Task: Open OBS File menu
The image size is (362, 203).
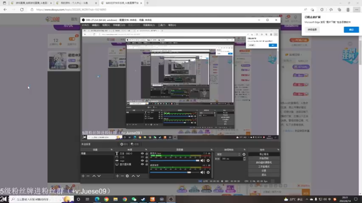Action: [86, 25]
